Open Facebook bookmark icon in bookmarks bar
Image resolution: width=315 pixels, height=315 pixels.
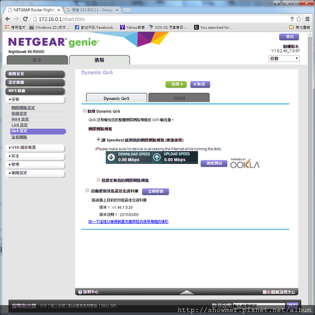[77, 27]
